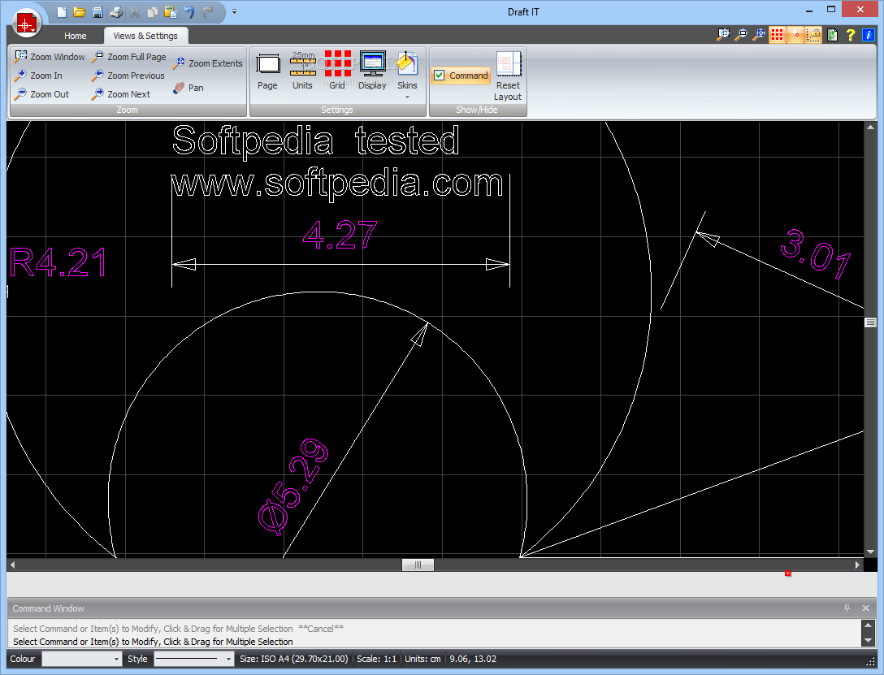Image resolution: width=884 pixels, height=675 pixels.
Task: Toggle grid display with red grid icon
Action: tap(778, 35)
